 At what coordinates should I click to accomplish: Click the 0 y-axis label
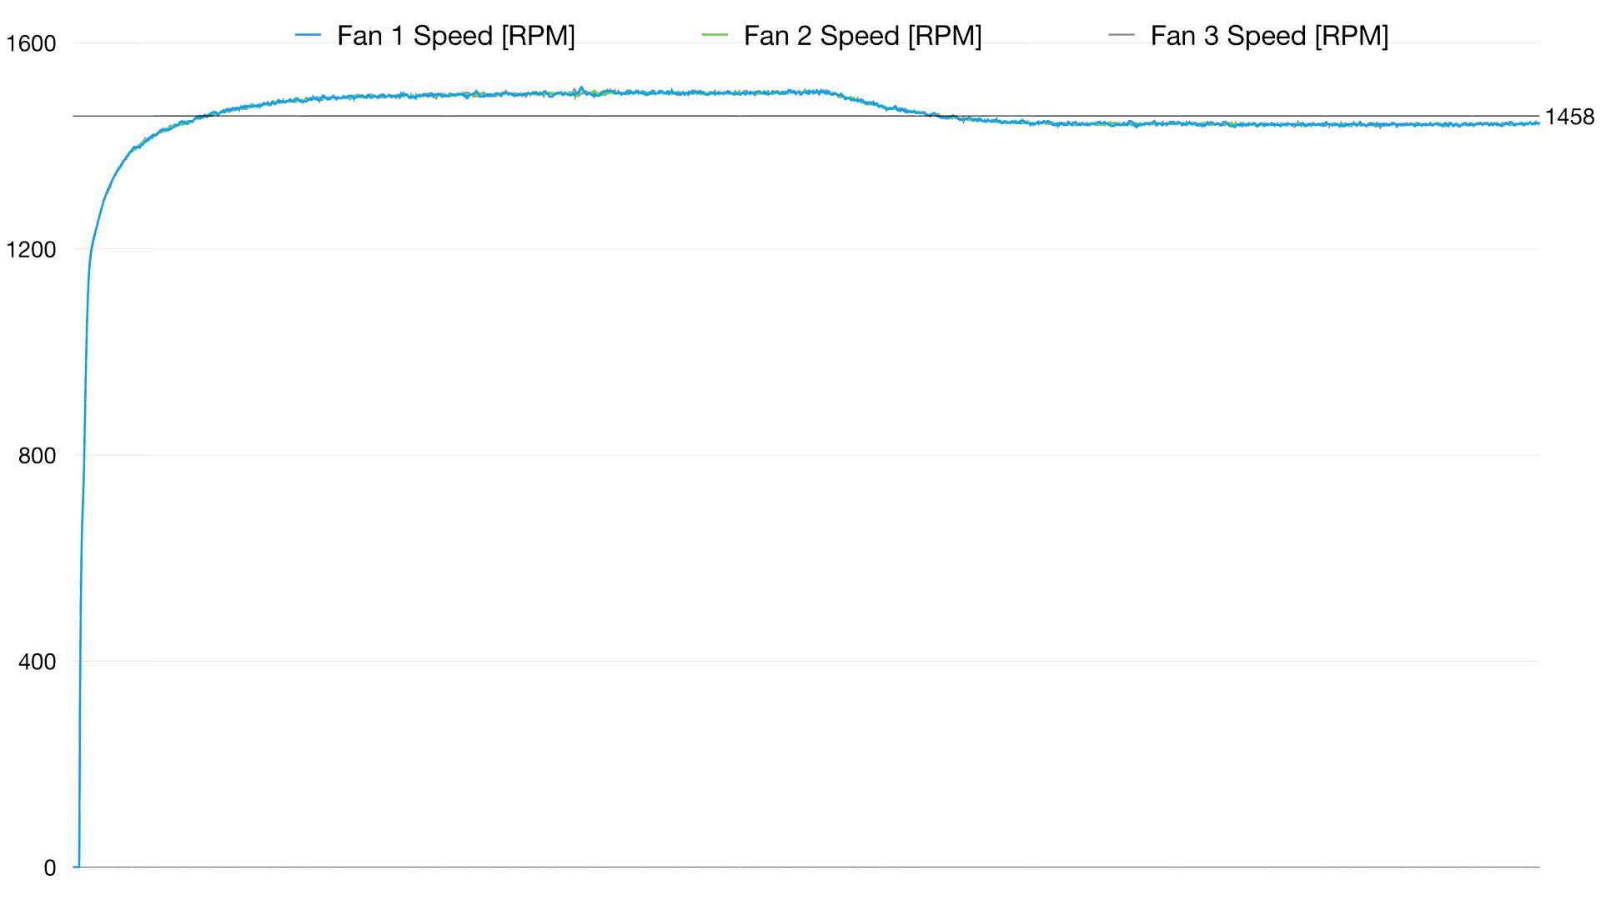click(50, 868)
